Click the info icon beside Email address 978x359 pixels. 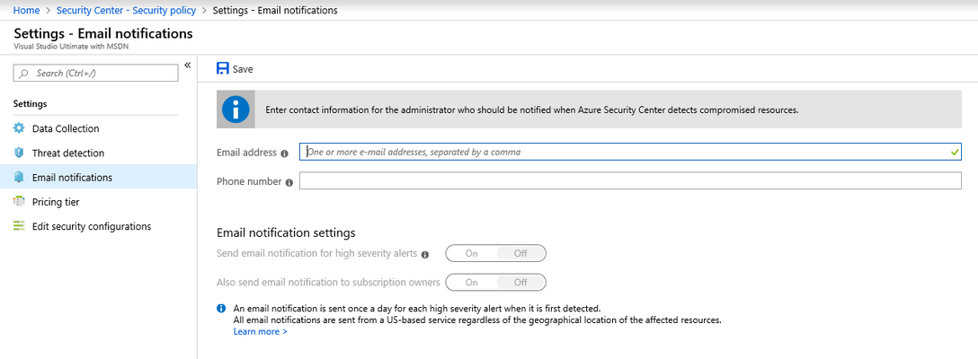(284, 153)
